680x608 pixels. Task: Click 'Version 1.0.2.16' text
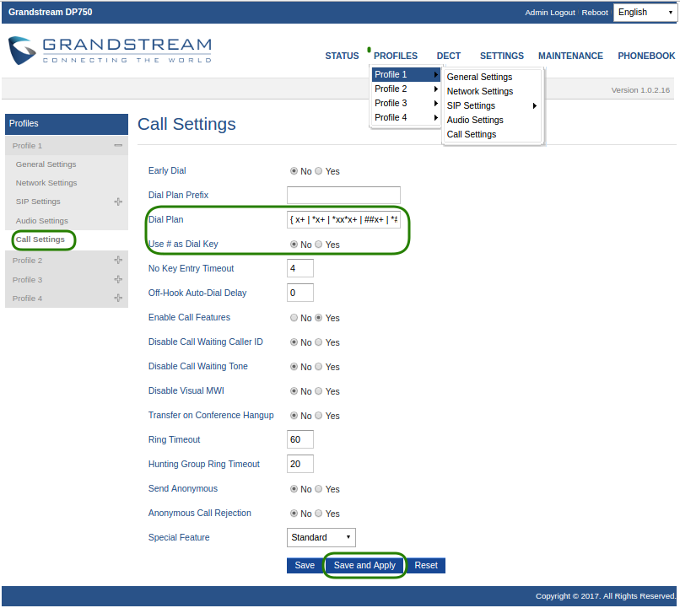[640, 90]
